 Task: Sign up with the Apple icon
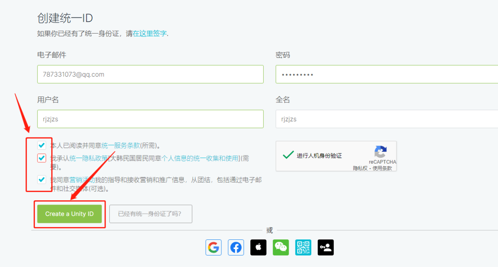tap(259, 247)
